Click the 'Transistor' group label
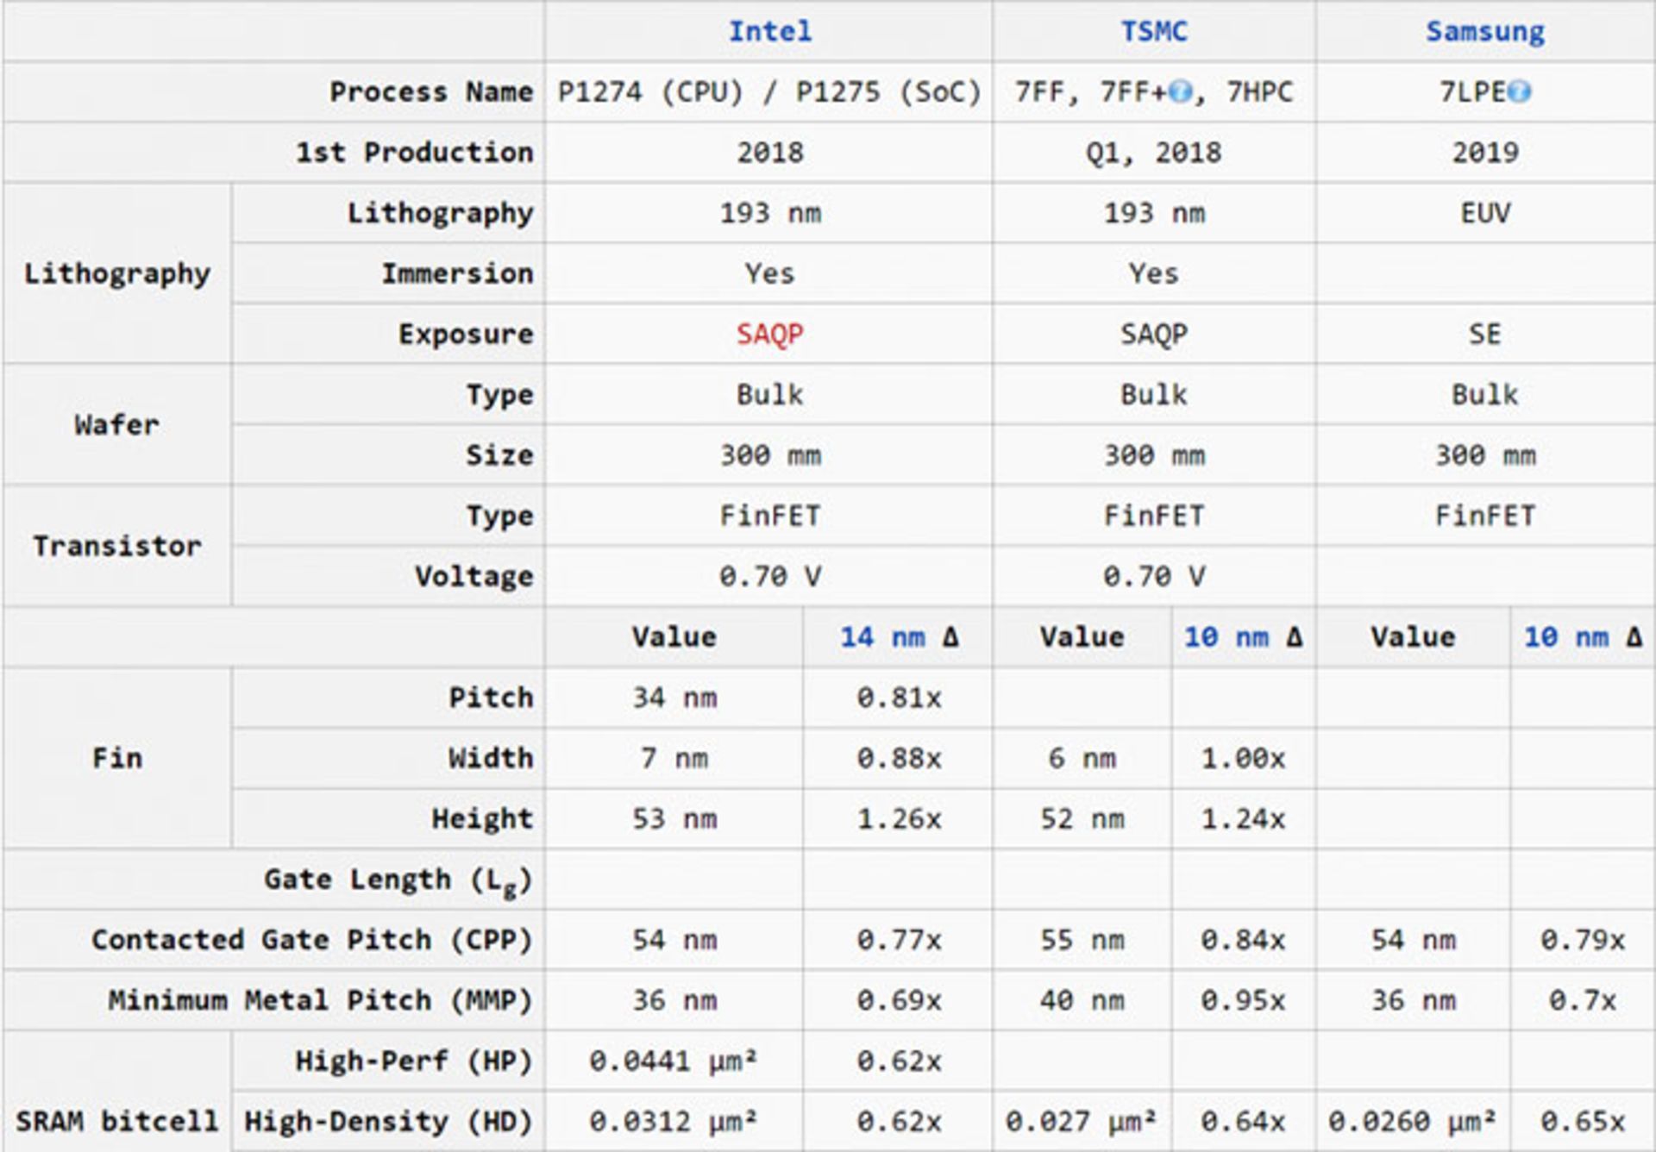Viewport: 1656px width, 1152px height. click(x=116, y=546)
